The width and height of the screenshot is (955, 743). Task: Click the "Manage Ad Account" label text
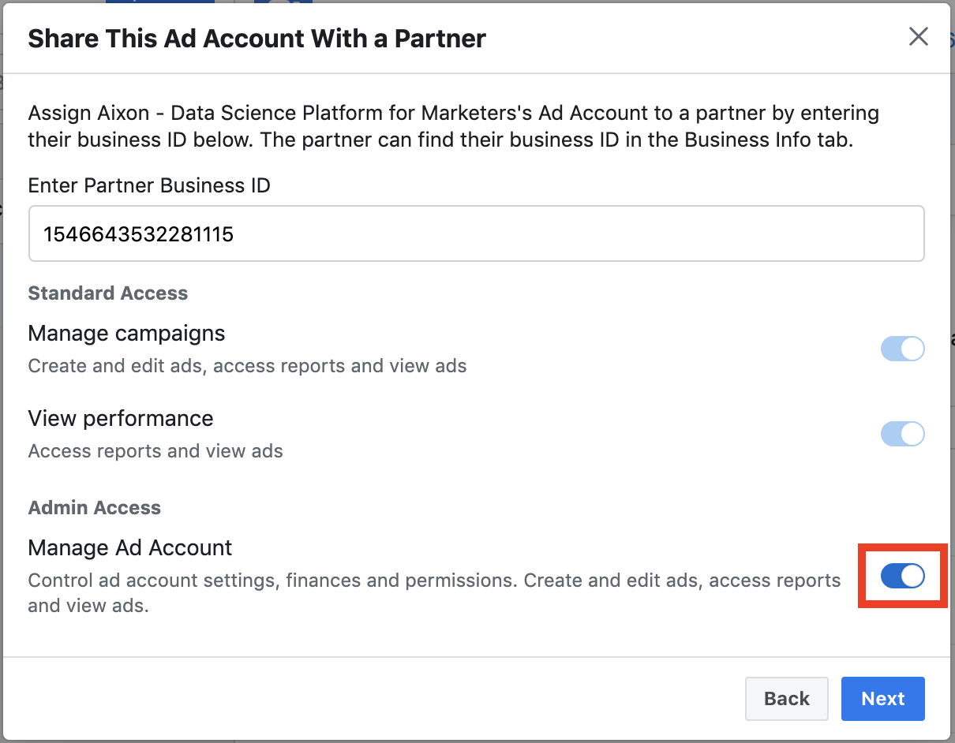[x=130, y=547]
